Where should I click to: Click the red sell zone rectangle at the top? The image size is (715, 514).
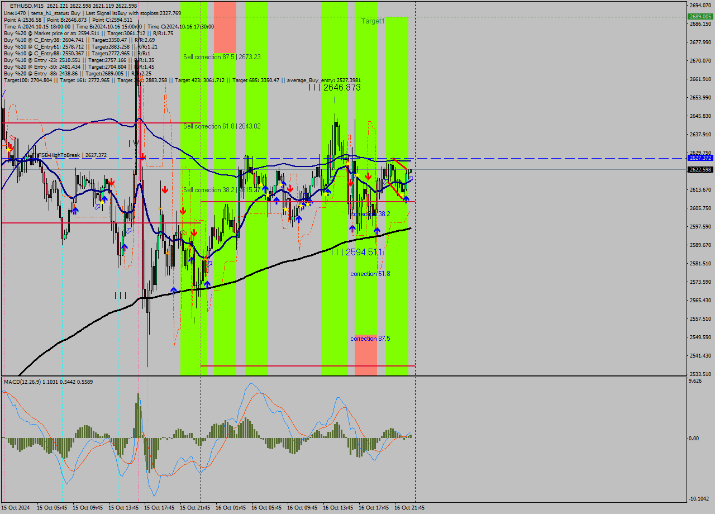coord(225,27)
